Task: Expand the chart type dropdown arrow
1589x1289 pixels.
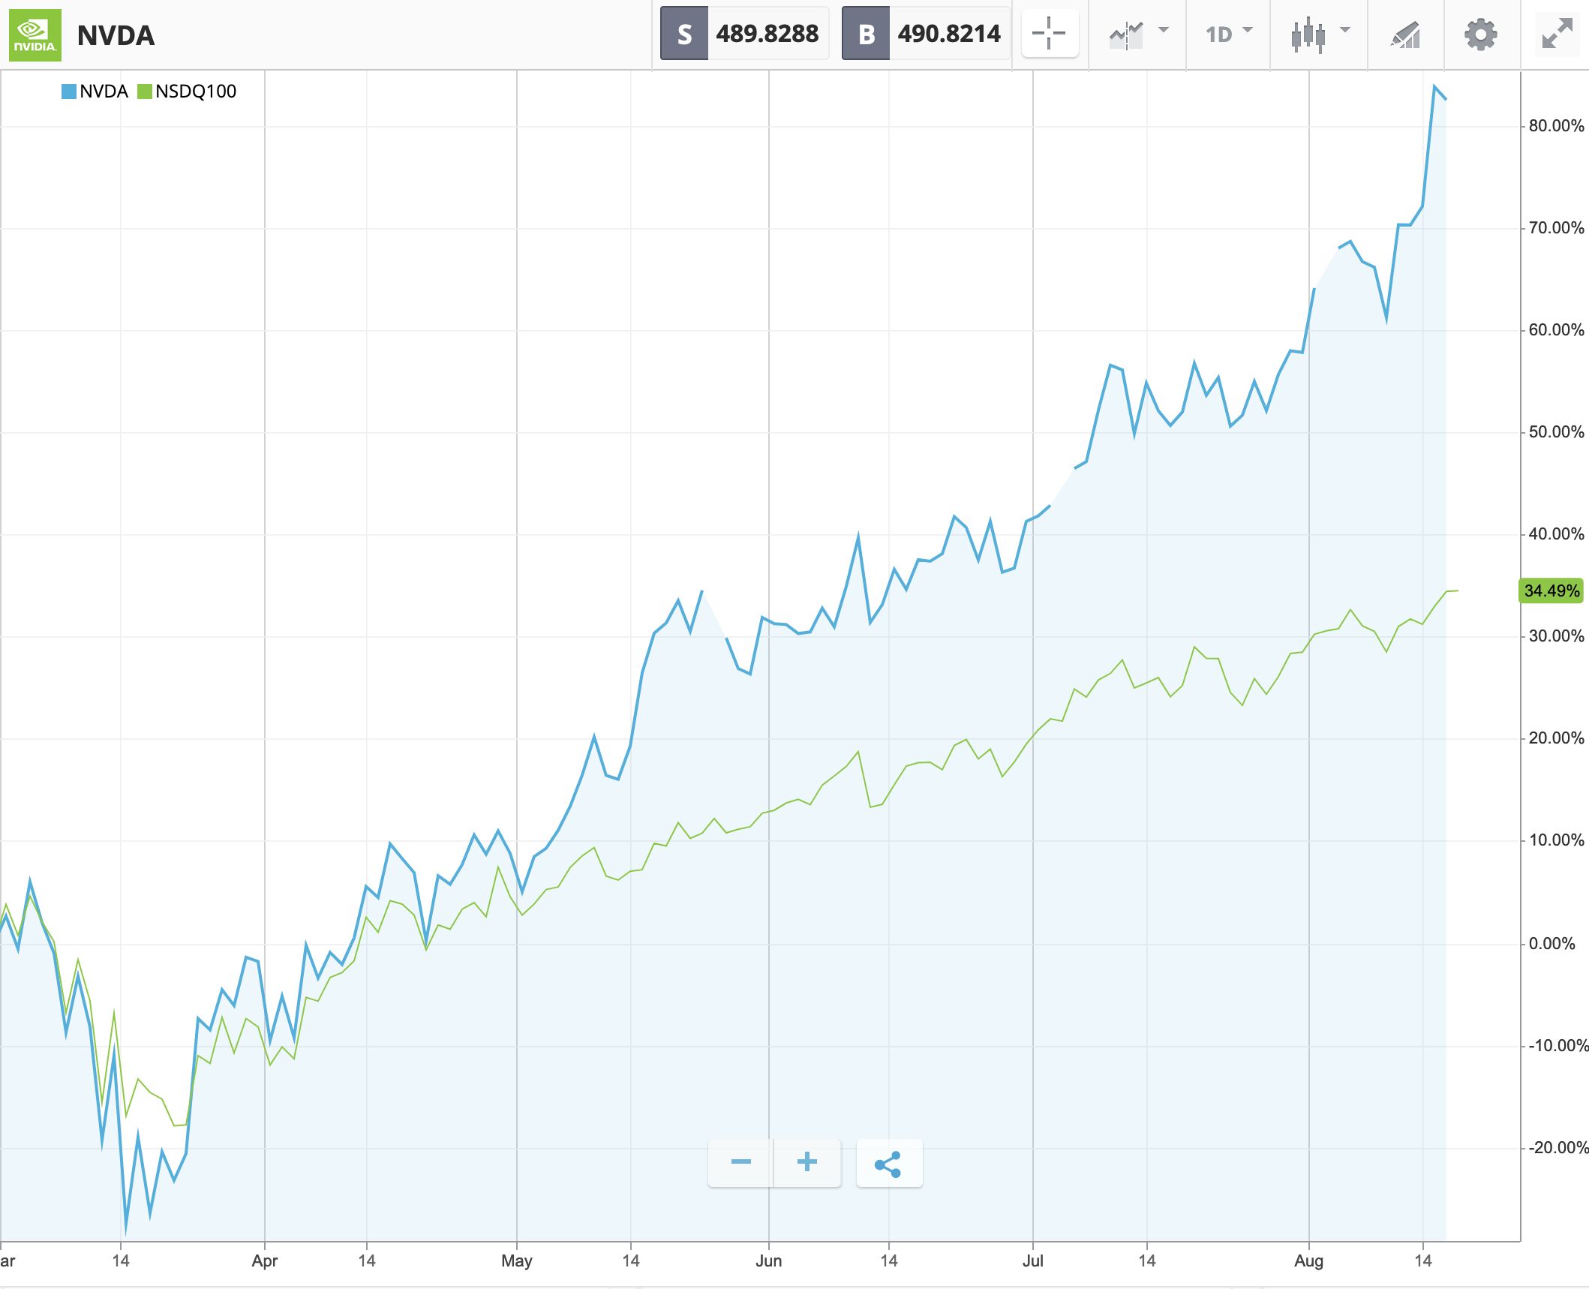Action: click(x=1345, y=30)
